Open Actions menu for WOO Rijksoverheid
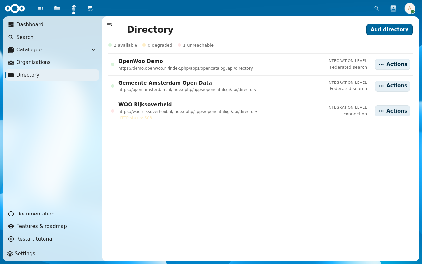Viewport: 422px width, 264px height. tap(392, 111)
